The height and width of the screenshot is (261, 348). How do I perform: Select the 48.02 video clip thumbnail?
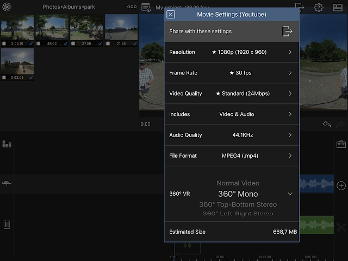point(52,30)
